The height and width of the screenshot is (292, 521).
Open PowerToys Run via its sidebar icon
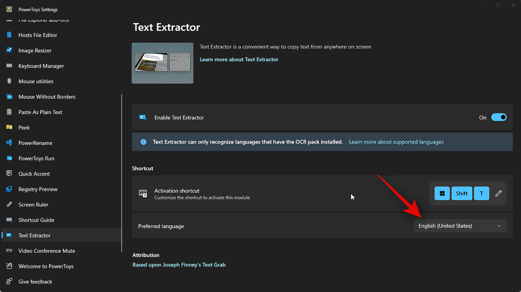[x=10, y=158]
